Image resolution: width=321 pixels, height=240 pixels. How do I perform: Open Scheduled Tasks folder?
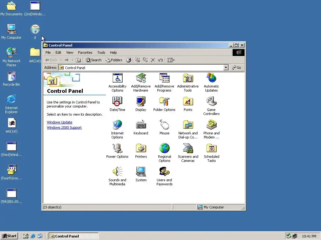pos(212,153)
